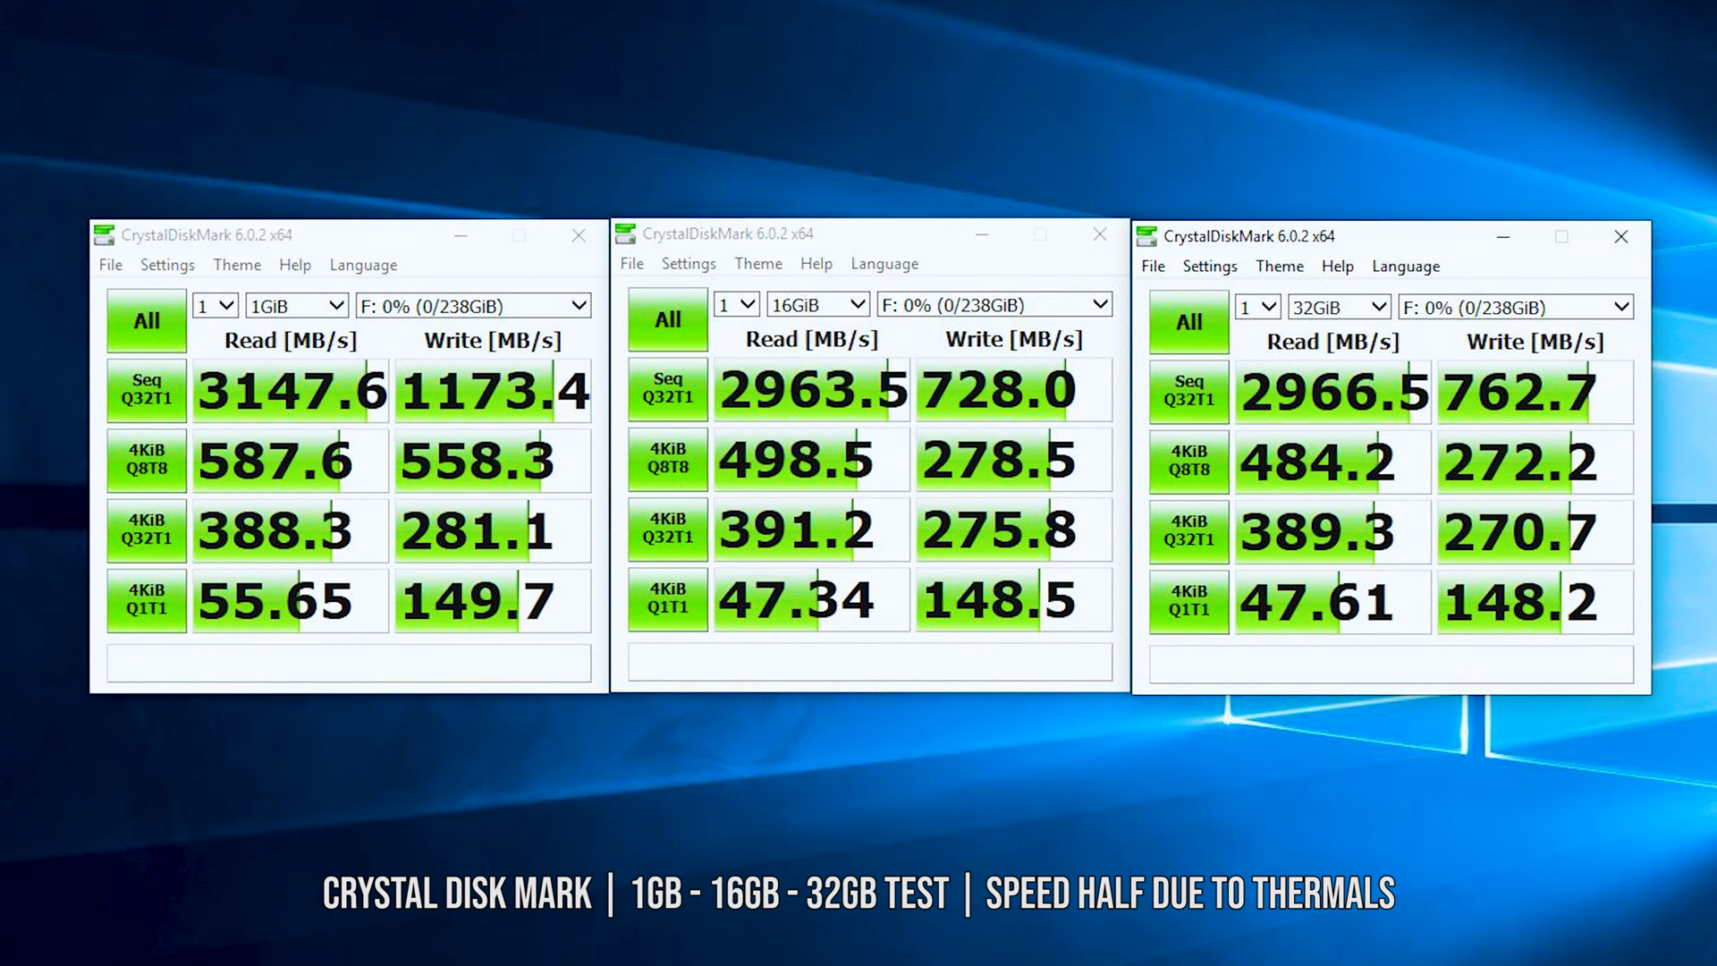Click the CrystalDiskMark app icon in 32GiB window
The width and height of the screenshot is (1717, 966).
(x=1146, y=236)
